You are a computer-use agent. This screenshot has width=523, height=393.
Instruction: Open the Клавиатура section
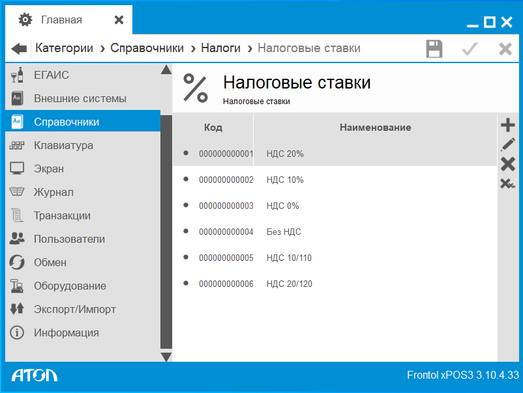pyautogui.click(x=83, y=145)
